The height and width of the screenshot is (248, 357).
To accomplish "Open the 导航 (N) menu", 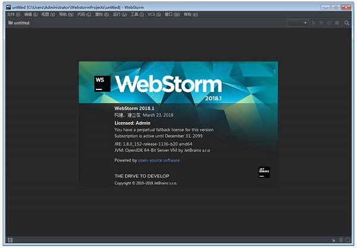I will tap(66, 14).
